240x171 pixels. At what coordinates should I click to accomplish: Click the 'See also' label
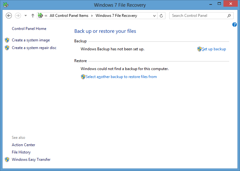(x=18, y=138)
